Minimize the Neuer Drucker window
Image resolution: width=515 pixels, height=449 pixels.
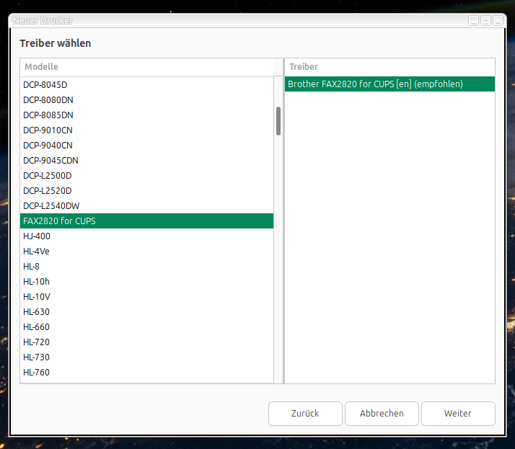point(473,21)
